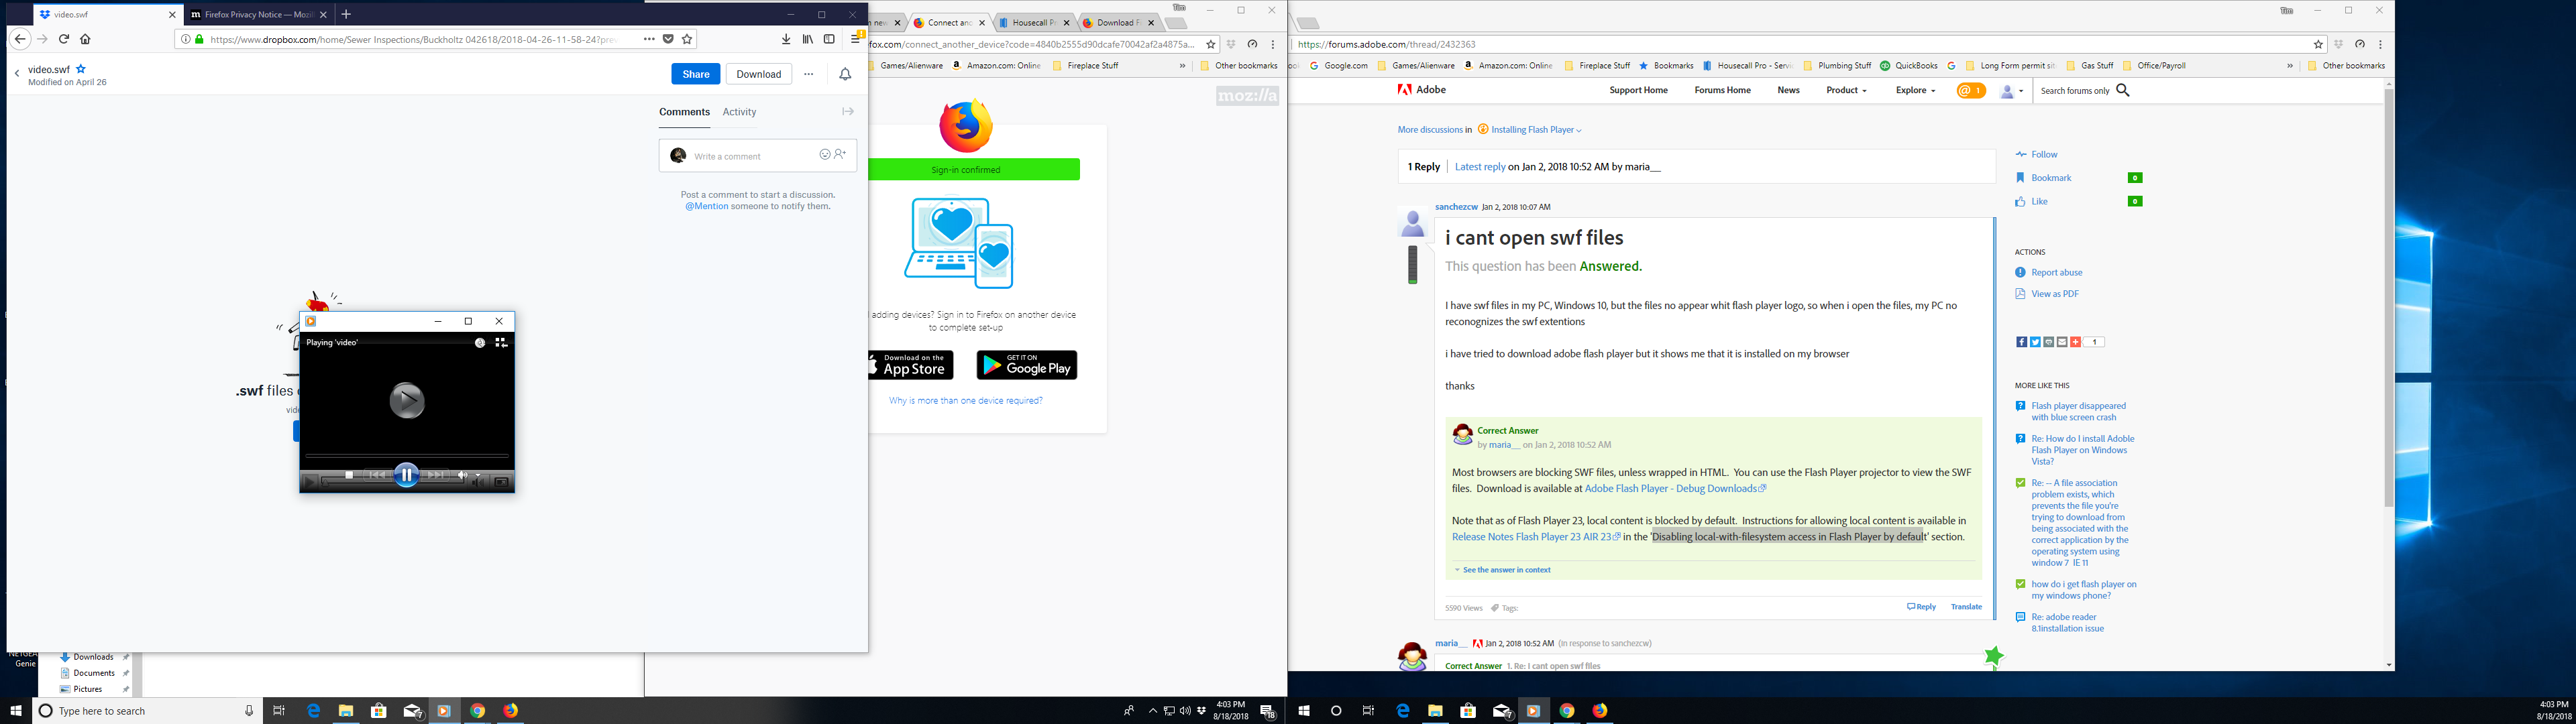The image size is (2576, 724).
Task: Open Adobe user avatar dropdown
Action: pyautogui.click(x=2011, y=90)
